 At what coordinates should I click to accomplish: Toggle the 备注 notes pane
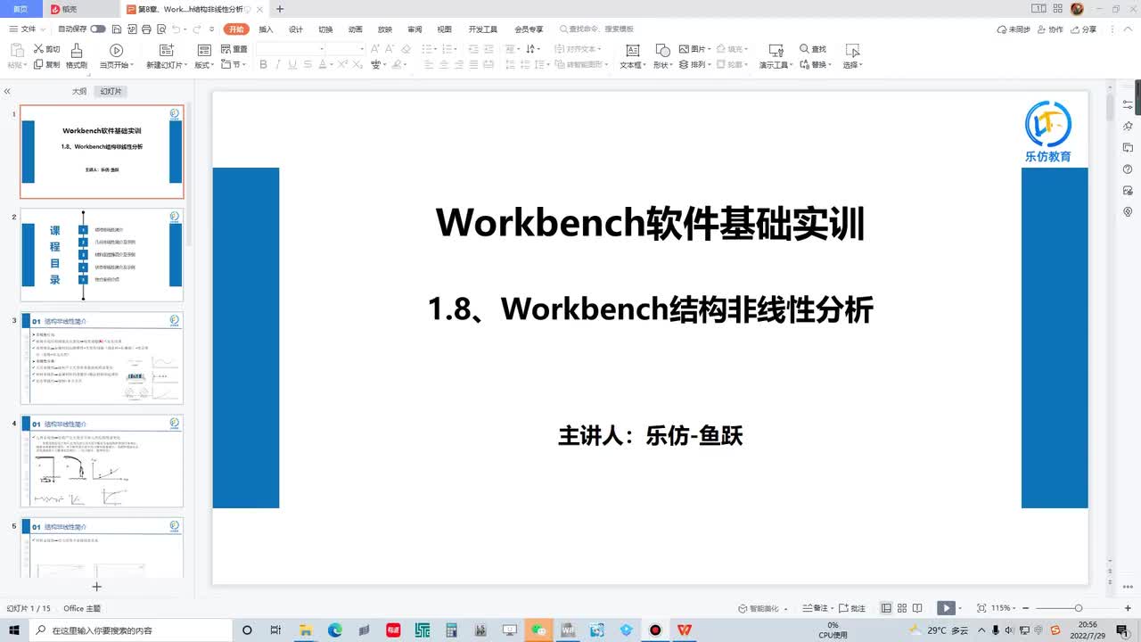tap(816, 608)
